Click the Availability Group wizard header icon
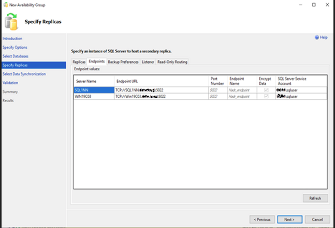 (11, 22)
